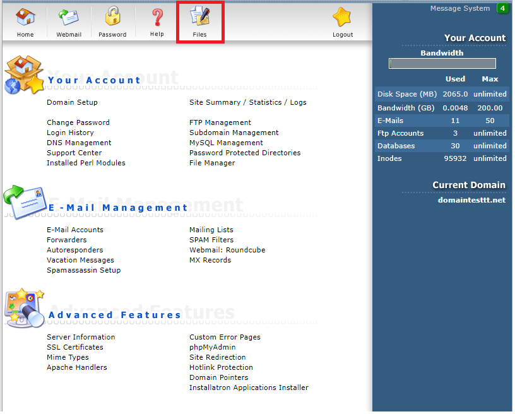515x414 pixels.
Task: Open Vacation Messages
Action: [x=81, y=261]
